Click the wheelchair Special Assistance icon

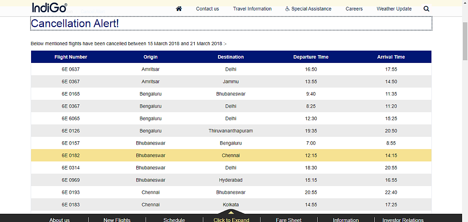pos(287,9)
